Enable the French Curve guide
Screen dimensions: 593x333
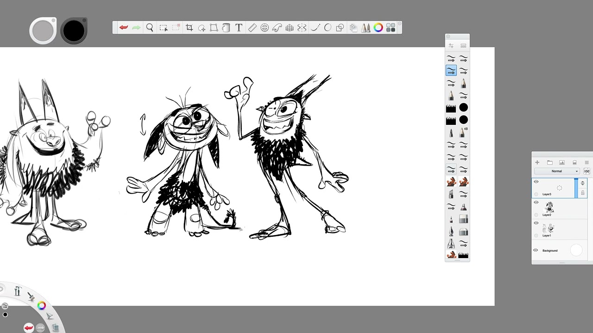coord(277,28)
